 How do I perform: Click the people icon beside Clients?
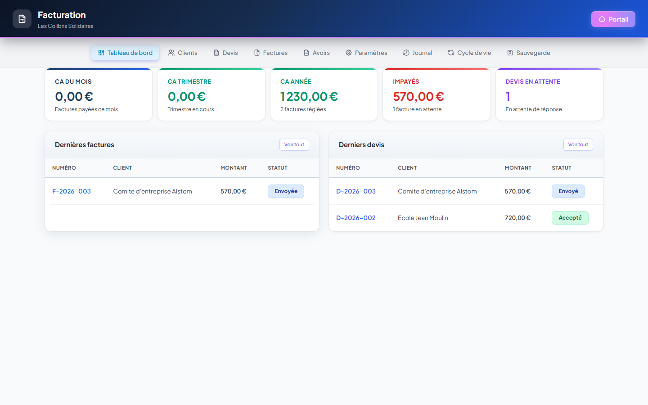click(171, 53)
